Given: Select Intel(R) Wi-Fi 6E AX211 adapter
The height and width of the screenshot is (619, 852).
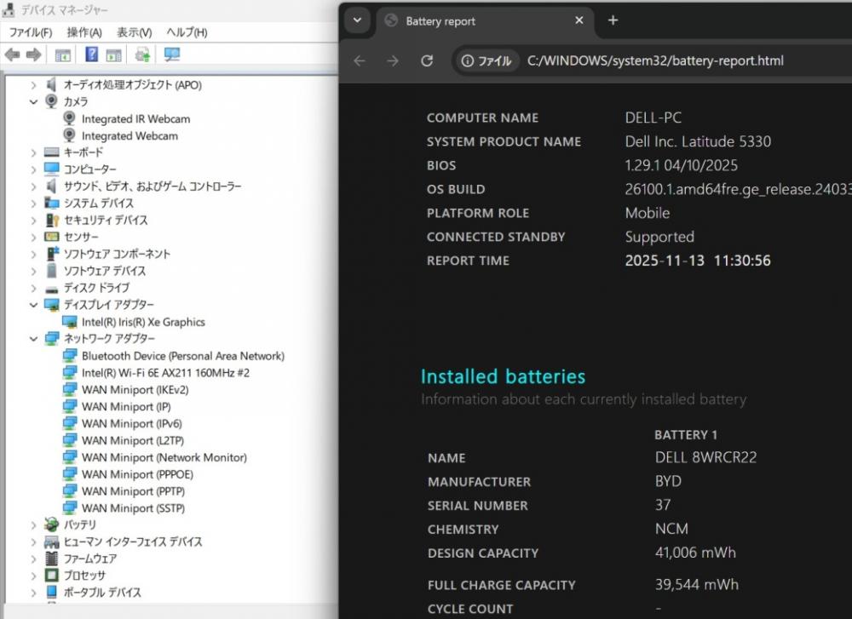Looking at the screenshot, I should [165, 373].
